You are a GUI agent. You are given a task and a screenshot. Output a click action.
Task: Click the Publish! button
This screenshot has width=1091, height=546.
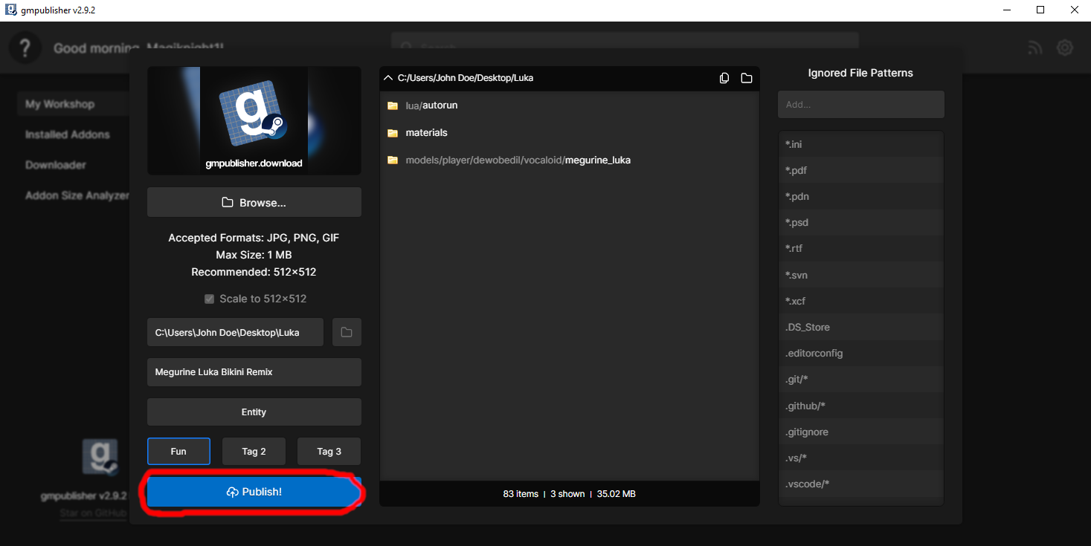click(254, 492)
